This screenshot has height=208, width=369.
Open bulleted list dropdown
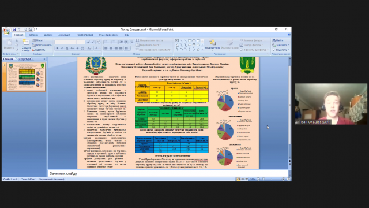107,42
